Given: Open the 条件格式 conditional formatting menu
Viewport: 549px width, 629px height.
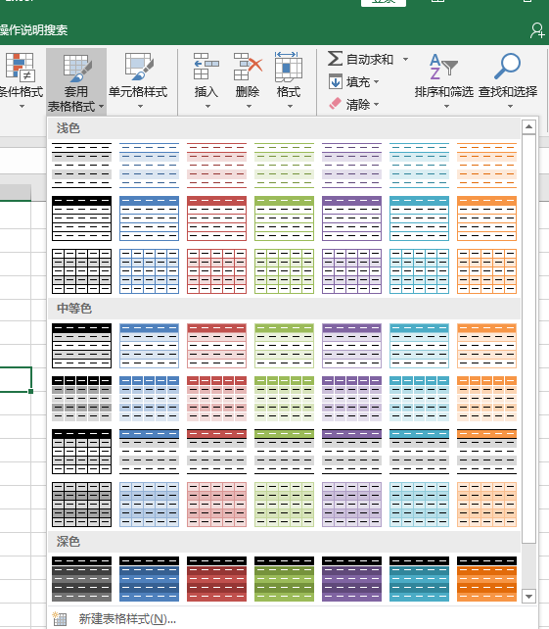Looking at the screenshot, I should pos(21,81).
